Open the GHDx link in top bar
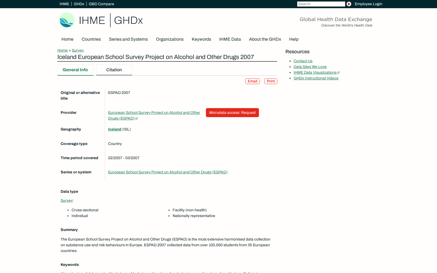 pyautogui.click(x=79, y=4)
